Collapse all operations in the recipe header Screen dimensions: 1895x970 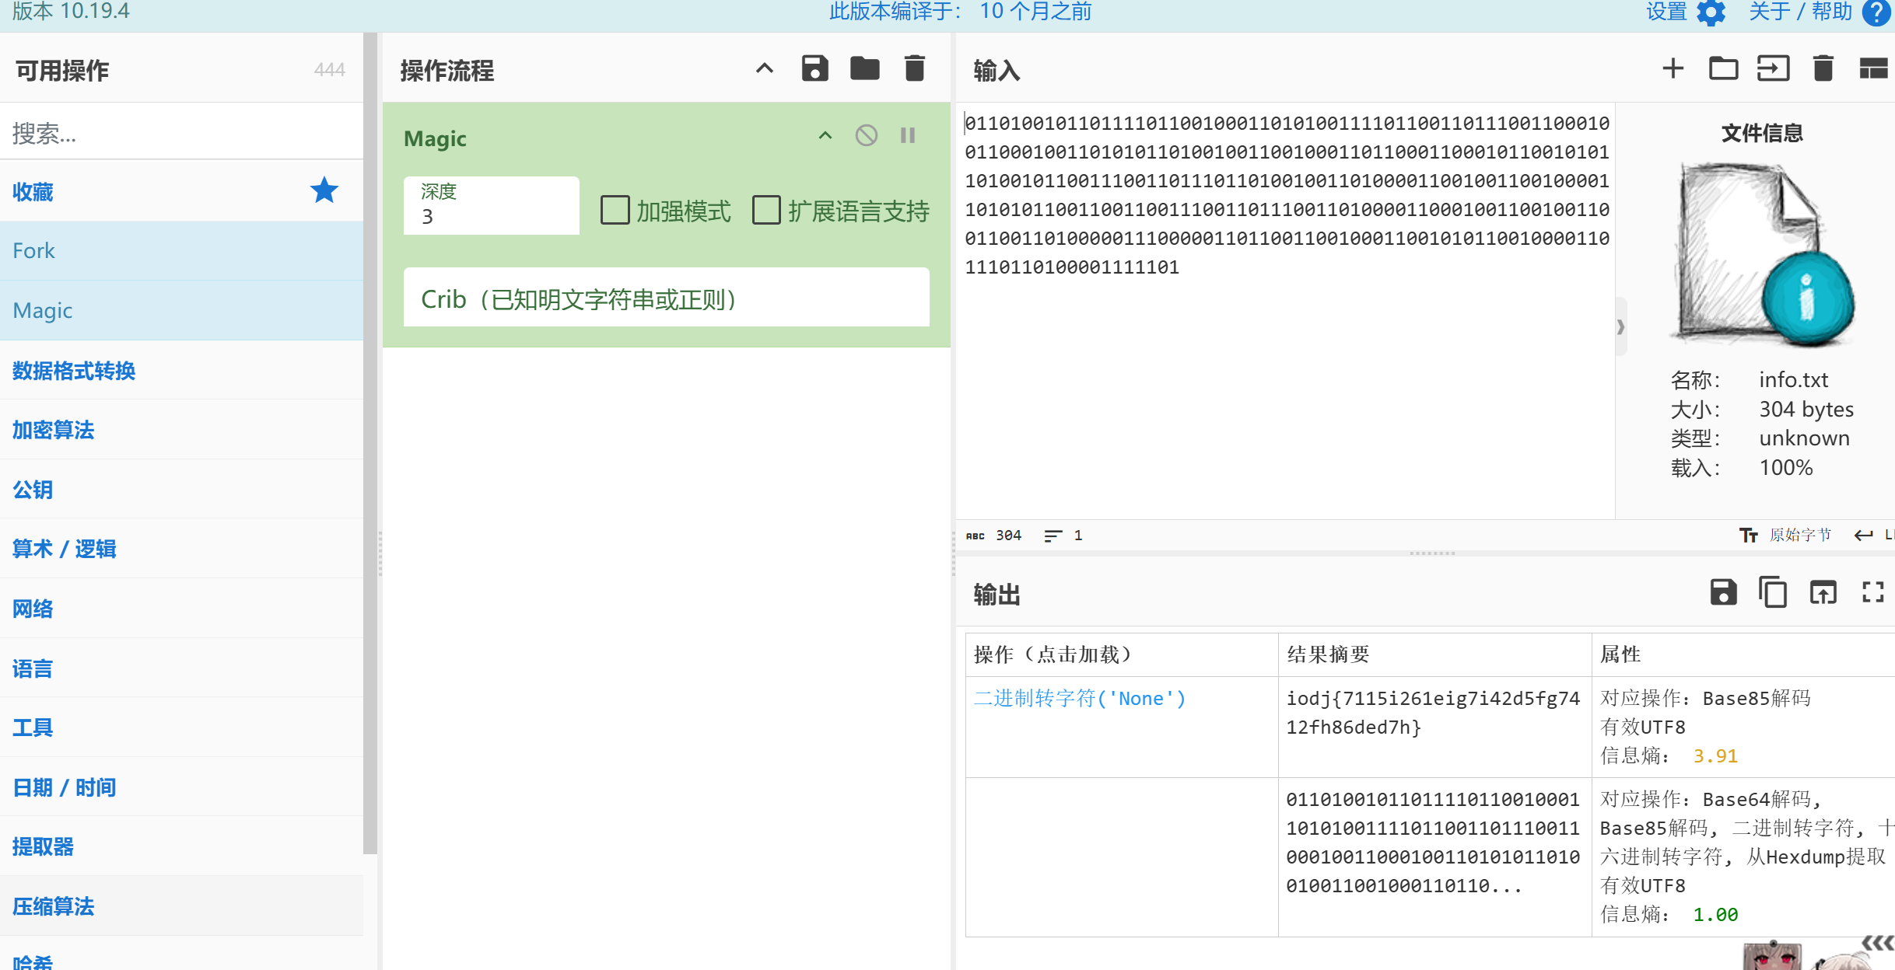pos(765,69)
